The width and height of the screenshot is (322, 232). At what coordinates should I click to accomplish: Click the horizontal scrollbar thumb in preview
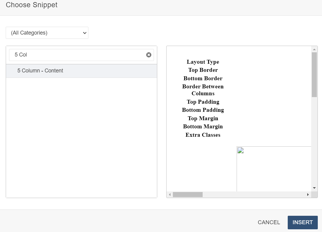[x=188, y=195]
